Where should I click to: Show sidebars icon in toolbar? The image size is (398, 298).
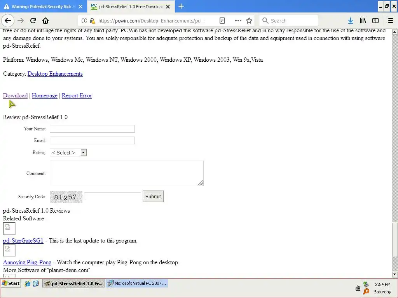(375, 21)
